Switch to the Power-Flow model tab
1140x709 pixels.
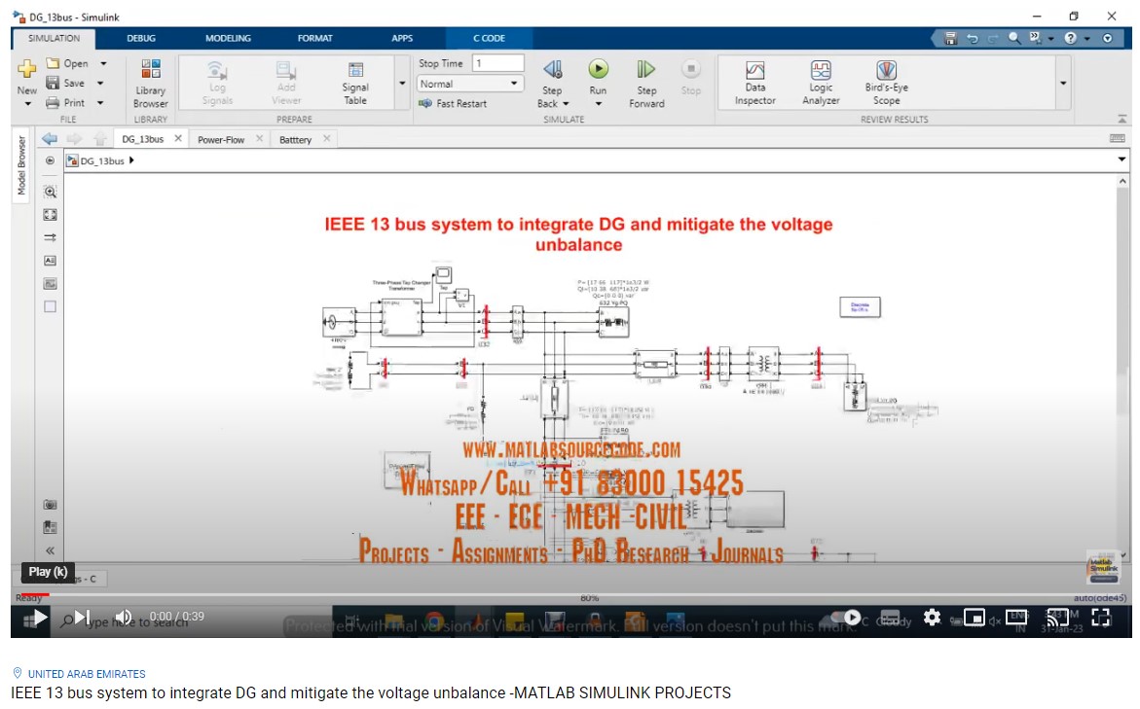pos(221,140)
